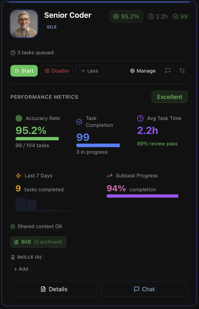This screenshot has width=199, height=309.
Task: Click the 95.2% accuracy badge in header
Action: pyautogui.click(x=126, y=16)
